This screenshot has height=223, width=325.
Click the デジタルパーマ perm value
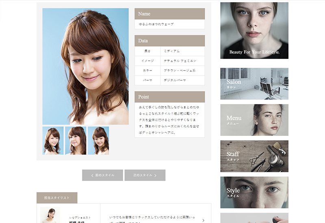point(175,80)
